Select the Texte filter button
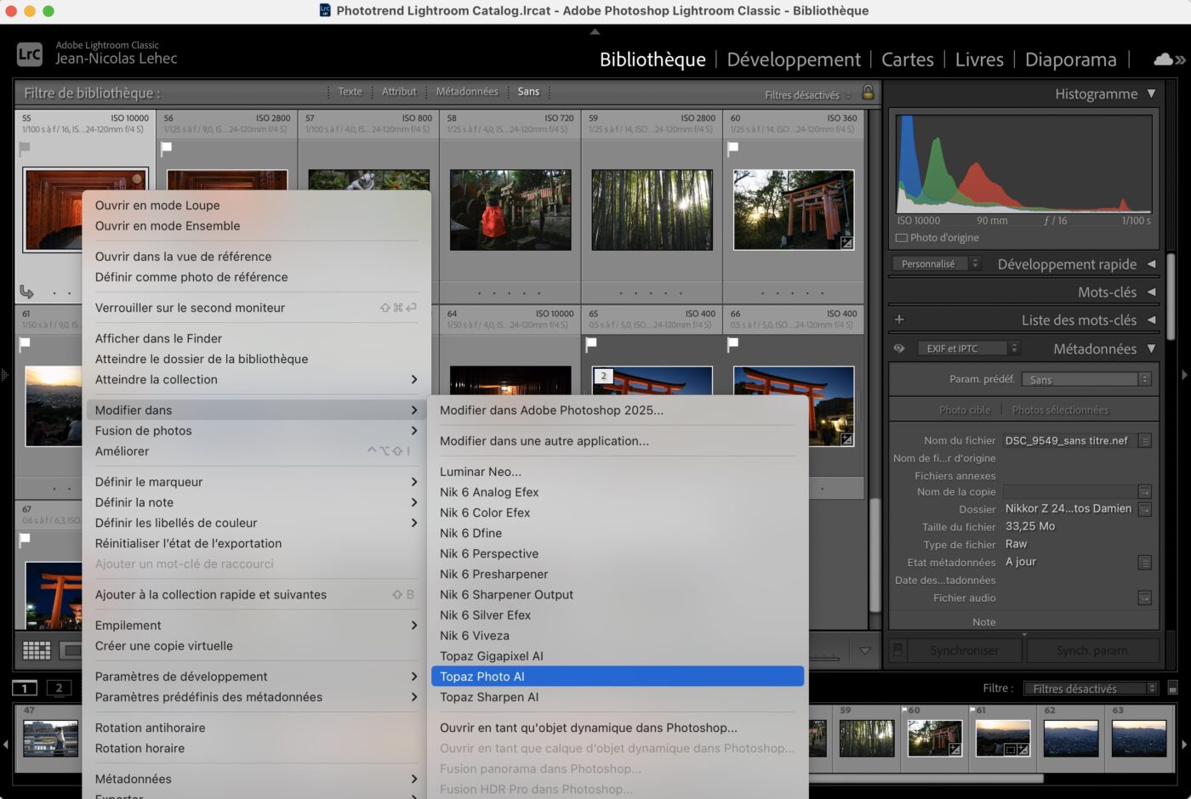 [350, 92]
